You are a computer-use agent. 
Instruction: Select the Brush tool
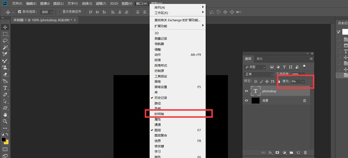pos(5,61)
